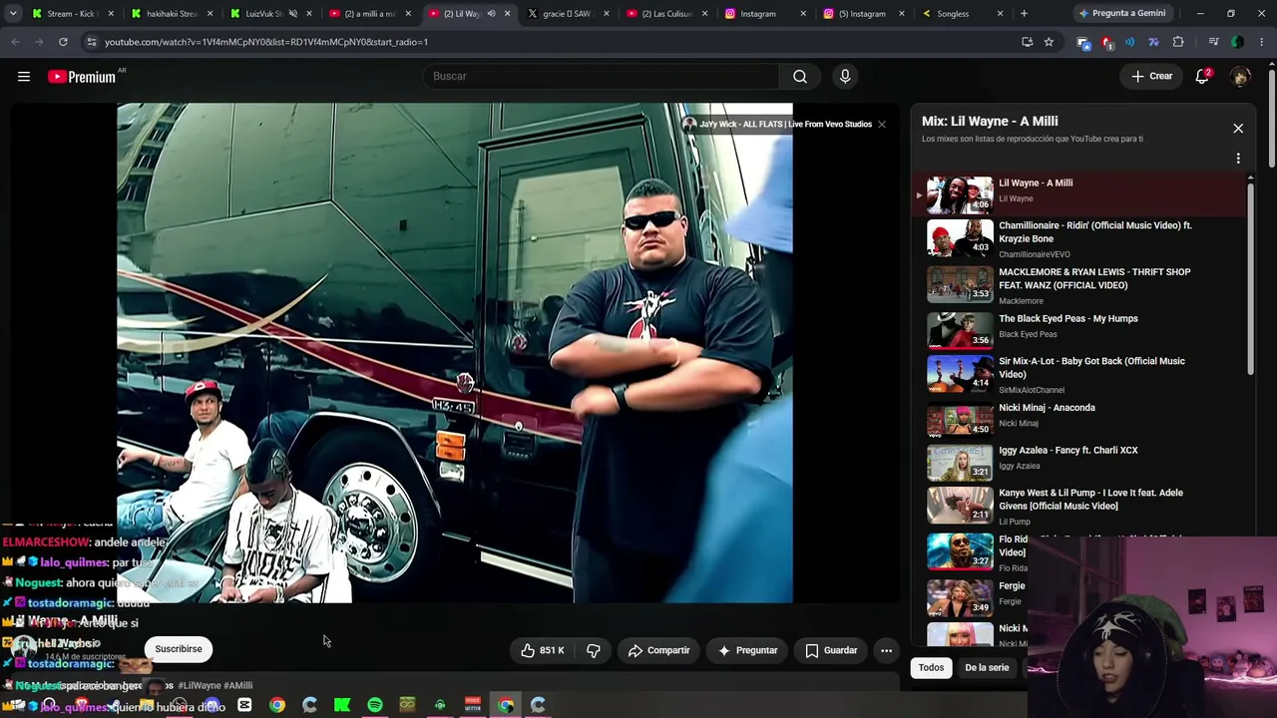Save the video with the Guardar button
Screen dimensions: 1277x718
[831, 650]
